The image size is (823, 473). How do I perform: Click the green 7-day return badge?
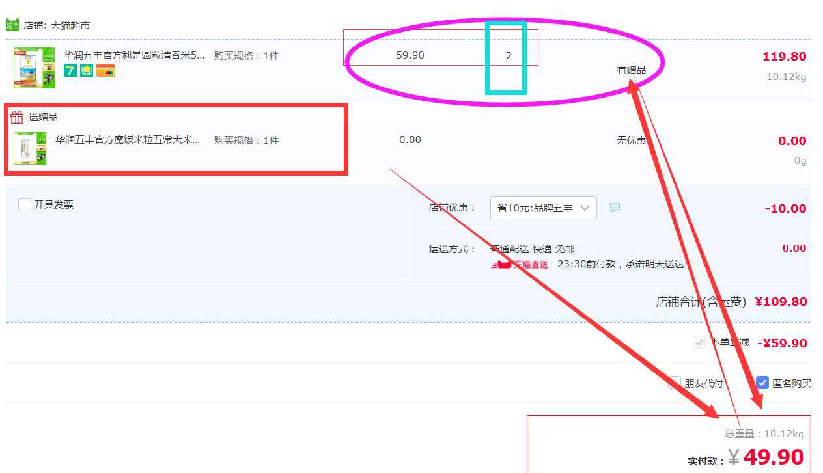click(x=70, y=70)
